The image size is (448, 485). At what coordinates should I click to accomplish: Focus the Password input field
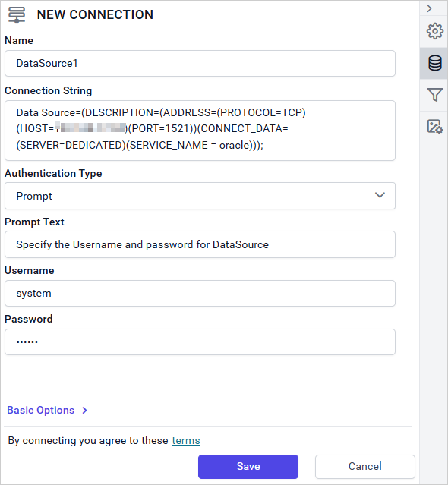[x=200, y=342]
